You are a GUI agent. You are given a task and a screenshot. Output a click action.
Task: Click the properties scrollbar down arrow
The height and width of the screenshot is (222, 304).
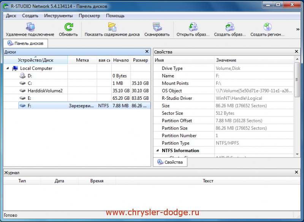tap(297, 154)
